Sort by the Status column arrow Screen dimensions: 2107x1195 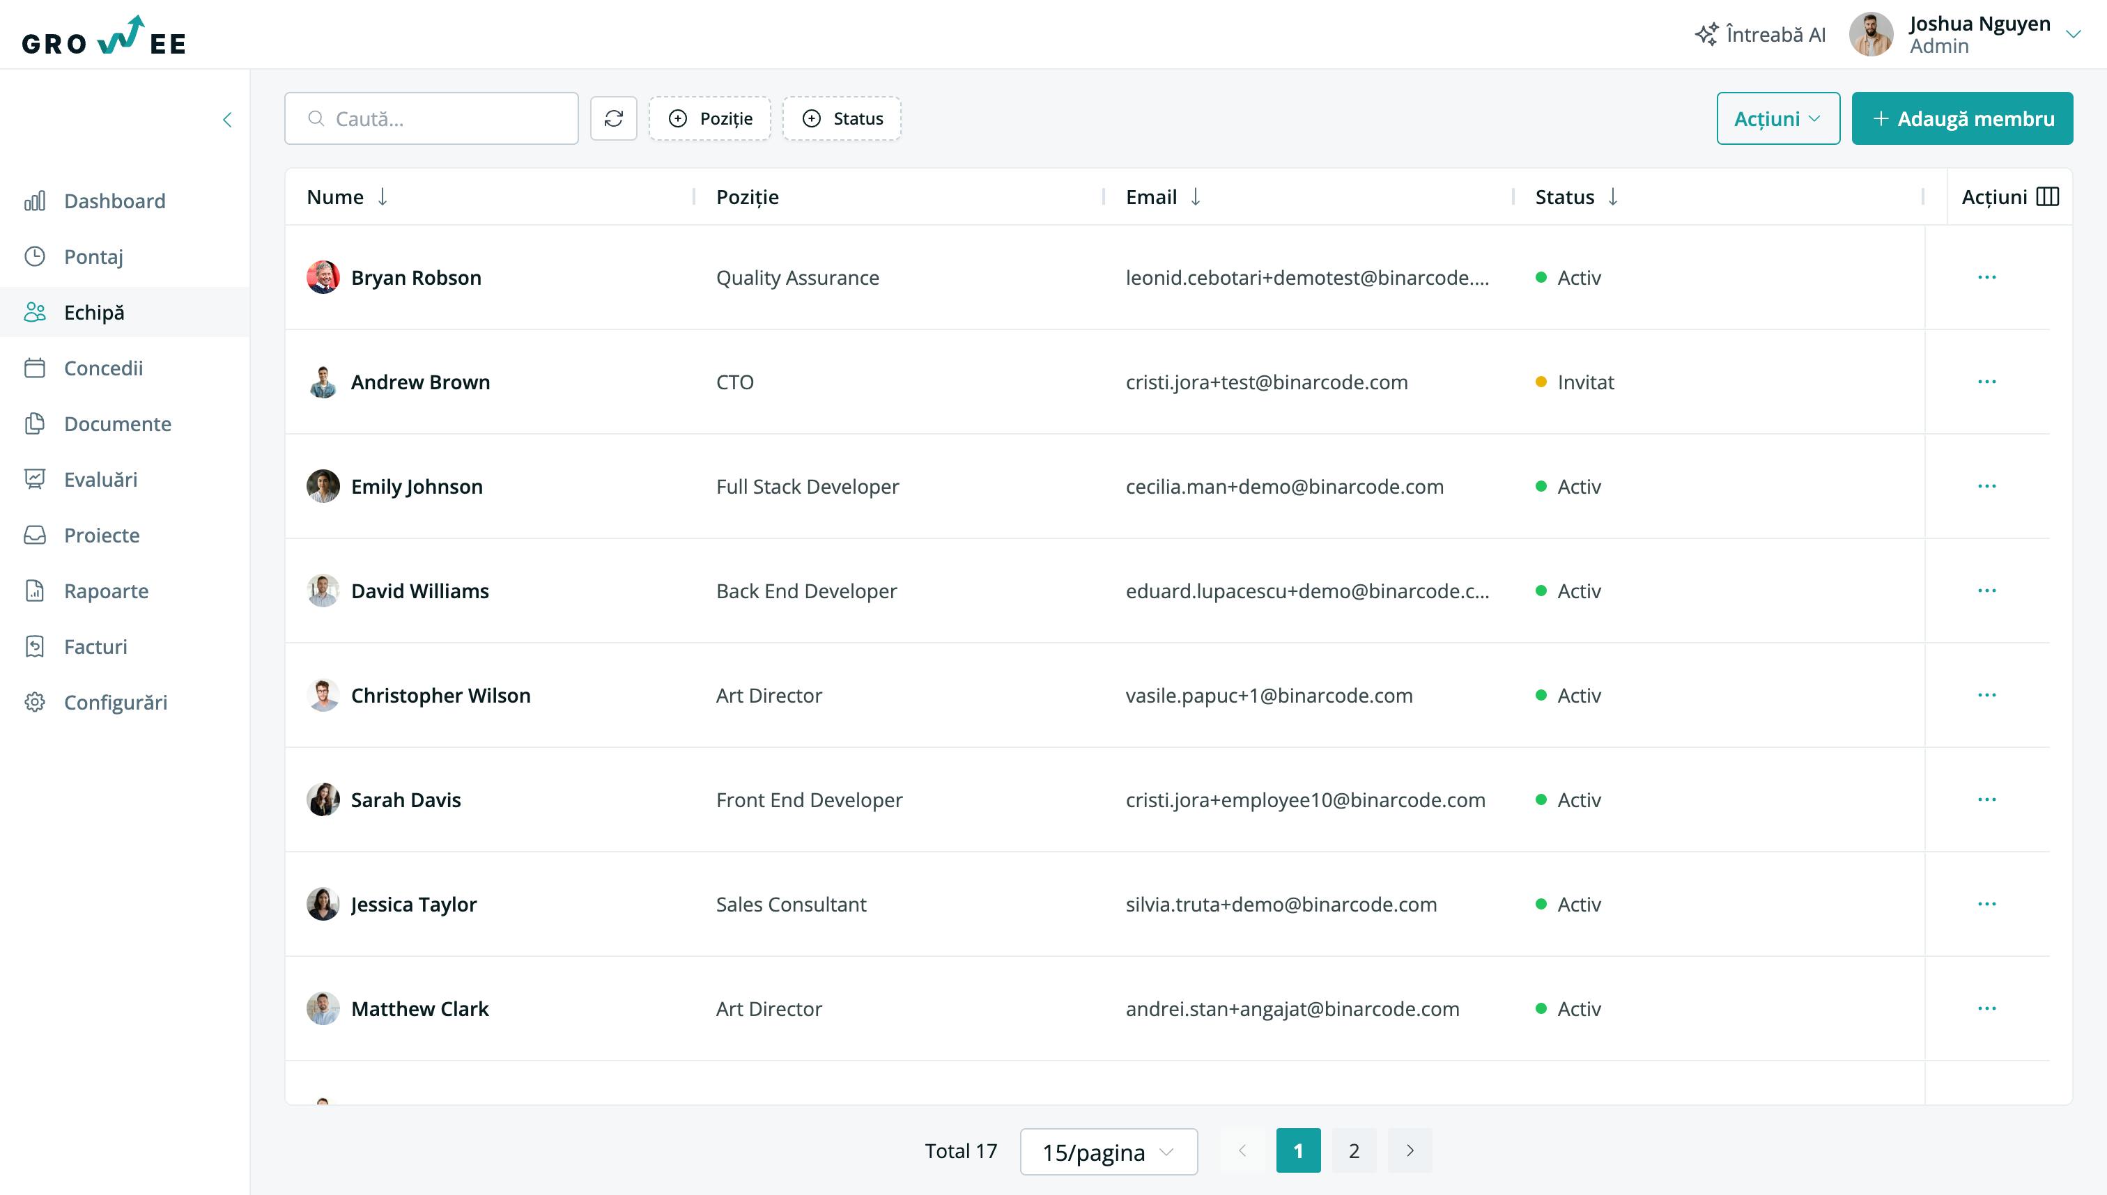click(x=1613, y=197)
